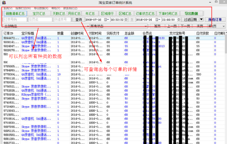Show the 年汇总 summary
227x144 pixels.
pyautogui.click(x=90, y=14)
